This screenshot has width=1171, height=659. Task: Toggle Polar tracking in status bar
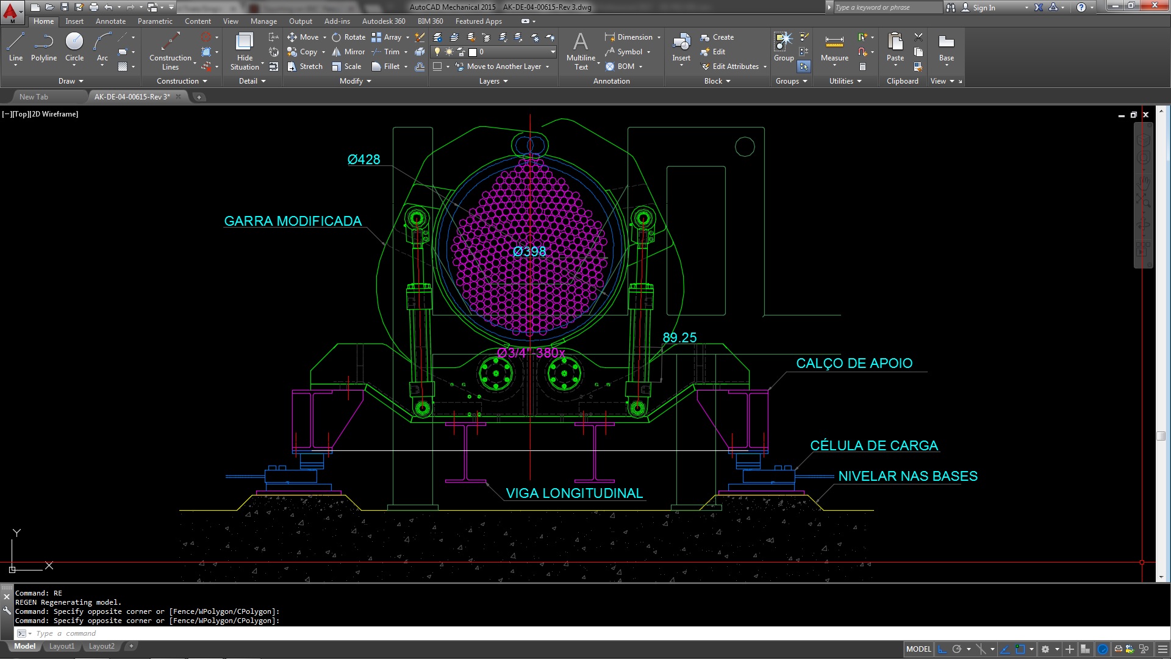click(957, 649)
